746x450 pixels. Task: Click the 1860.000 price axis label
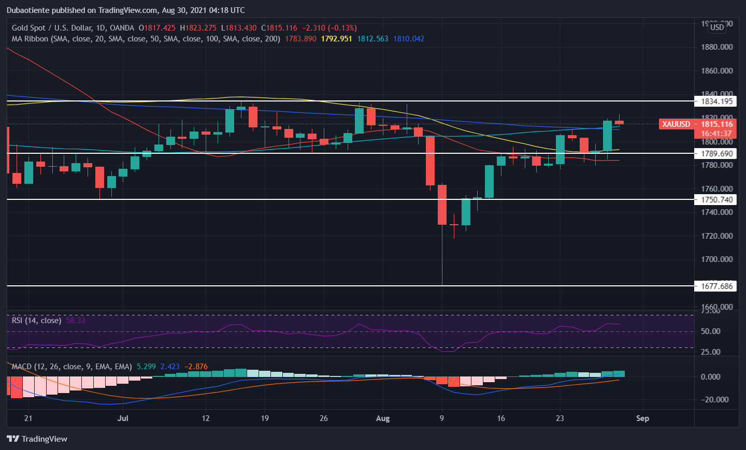tap(717, 71)
